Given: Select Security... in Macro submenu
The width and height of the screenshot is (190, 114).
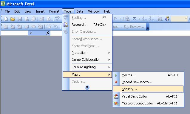Looking at the screenshot, I should click(x=148, y=89).
